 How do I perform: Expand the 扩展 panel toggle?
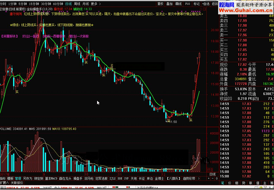pyautogui.click(x=4, y=183)
